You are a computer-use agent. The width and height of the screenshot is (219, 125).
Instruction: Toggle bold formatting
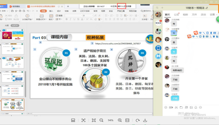pos(67,19)
